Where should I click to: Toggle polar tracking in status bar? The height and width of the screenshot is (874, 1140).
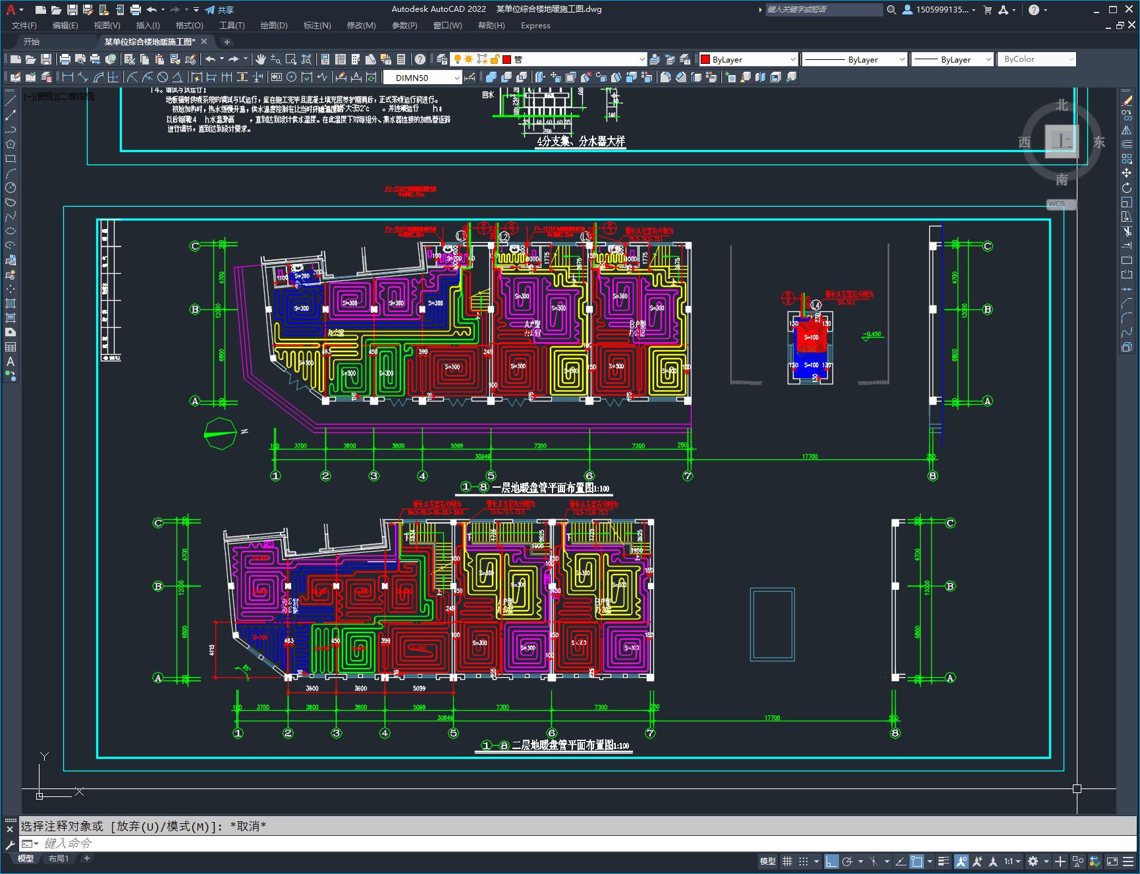848,861
